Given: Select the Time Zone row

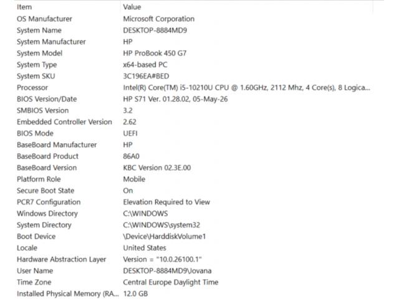Looking at the screenshot, I should (x=193, y=282).
